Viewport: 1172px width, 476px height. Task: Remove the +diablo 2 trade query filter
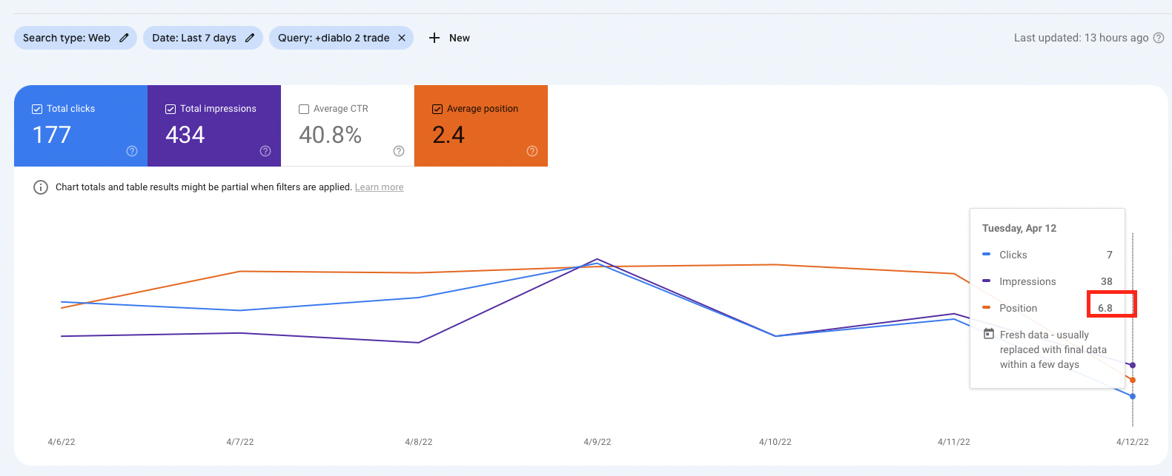pos(402,38)
